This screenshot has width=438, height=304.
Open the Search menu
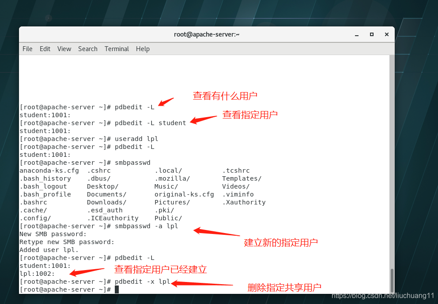(x=88, y=49)
